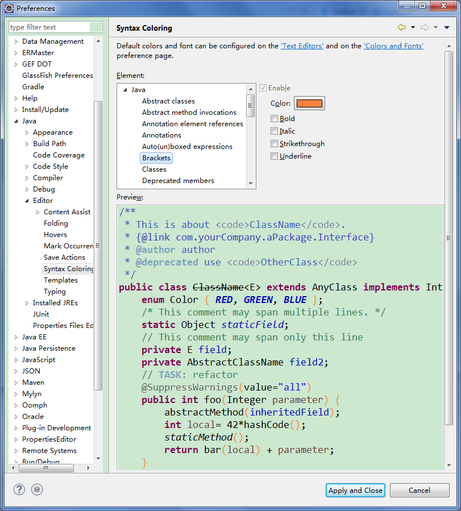Expand the Maven node
The height and width of the screenshot is (511, 461).
16,383
